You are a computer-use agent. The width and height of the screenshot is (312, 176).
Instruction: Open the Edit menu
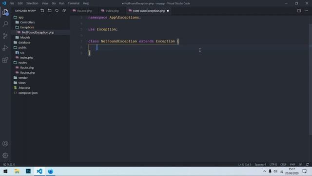[x=20, y=3]
